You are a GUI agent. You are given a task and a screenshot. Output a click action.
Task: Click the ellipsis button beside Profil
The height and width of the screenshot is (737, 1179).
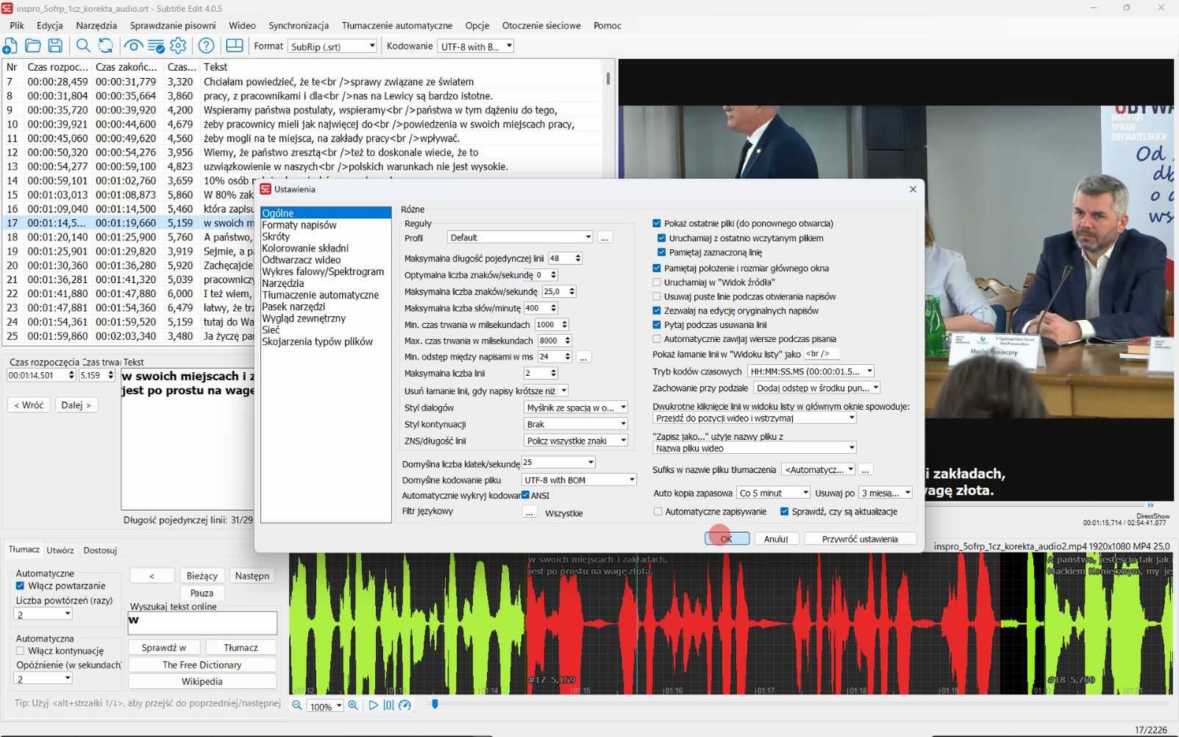pos(605,237)
